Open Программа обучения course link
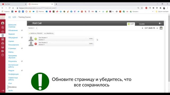The height and width of the screenshot is (95, 170). 12,57
